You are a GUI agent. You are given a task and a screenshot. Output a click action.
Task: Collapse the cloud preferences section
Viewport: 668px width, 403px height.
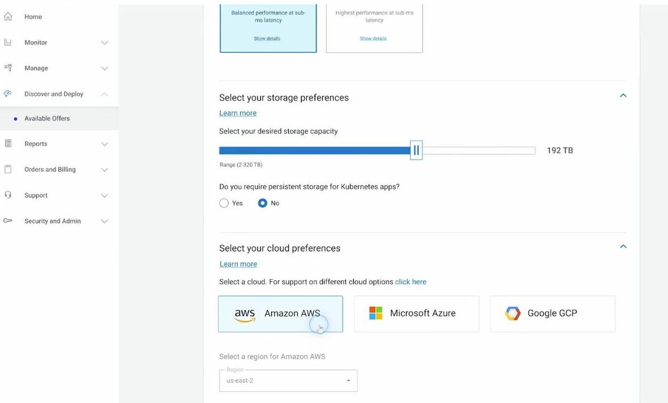(623, 246)
